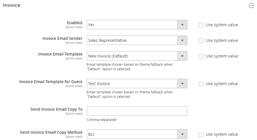Click the Invoice Email Template for Guest label
This screenshot has height=140, width=257.
click(51, 82)
